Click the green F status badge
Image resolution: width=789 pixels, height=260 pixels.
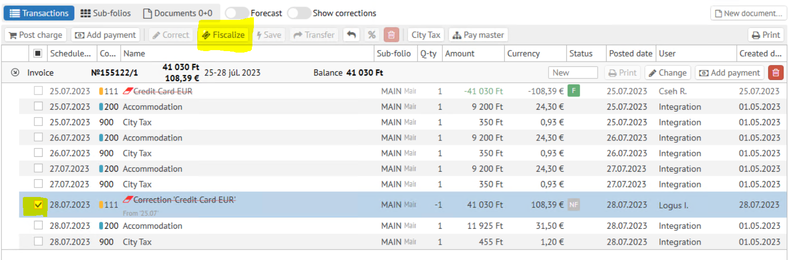[x=574, y=91]
